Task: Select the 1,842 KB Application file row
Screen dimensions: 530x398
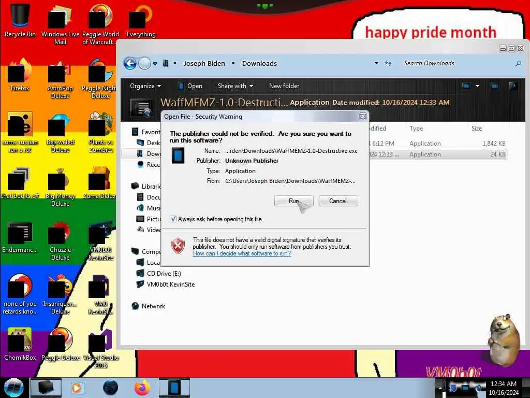Action: pos(438,144)
